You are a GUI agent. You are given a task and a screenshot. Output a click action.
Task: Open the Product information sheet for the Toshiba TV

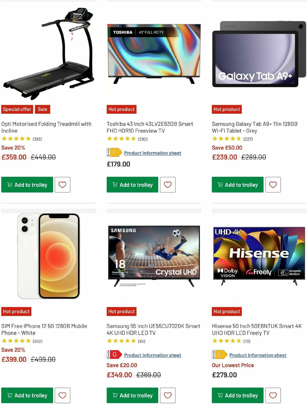[x=152, y=153]
